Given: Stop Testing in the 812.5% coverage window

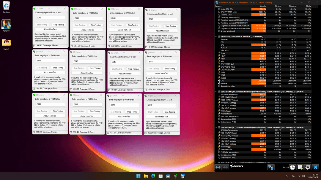Looking at the screenshot, I should [171, 26].
